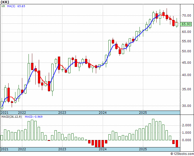Screen dimensions: 194x156
Task: Click the green 65.90 current price tag
Action: pos(186,24)
